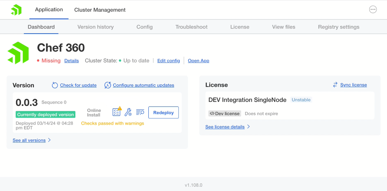Viewport: 387px width, 191px height.
Task: Click the Configure automatic updates link
Action: [143, 85]
